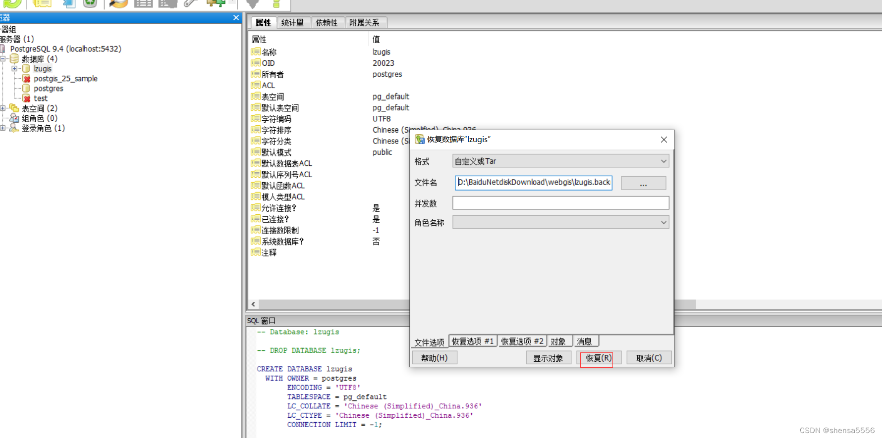882x438 pixels.
Task: Open the Maintenance wrench tool
Action: 190,3
